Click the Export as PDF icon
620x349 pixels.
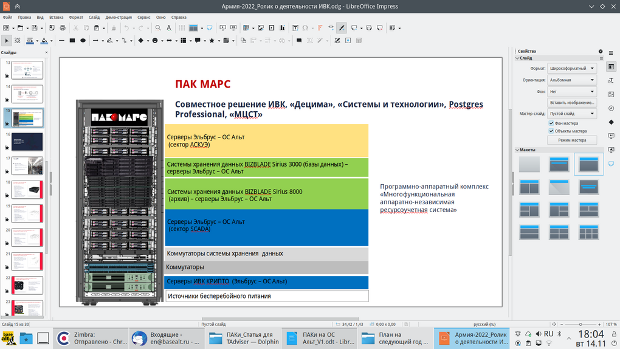52,28
